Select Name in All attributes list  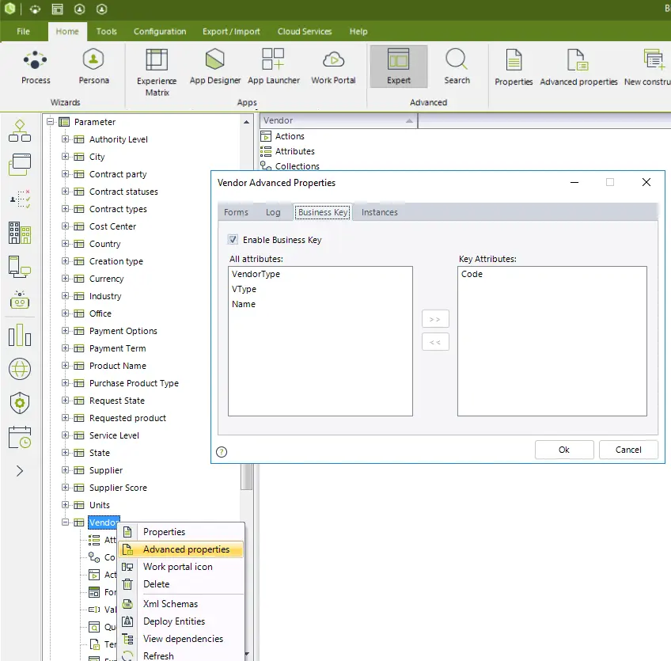pos(244,304)
